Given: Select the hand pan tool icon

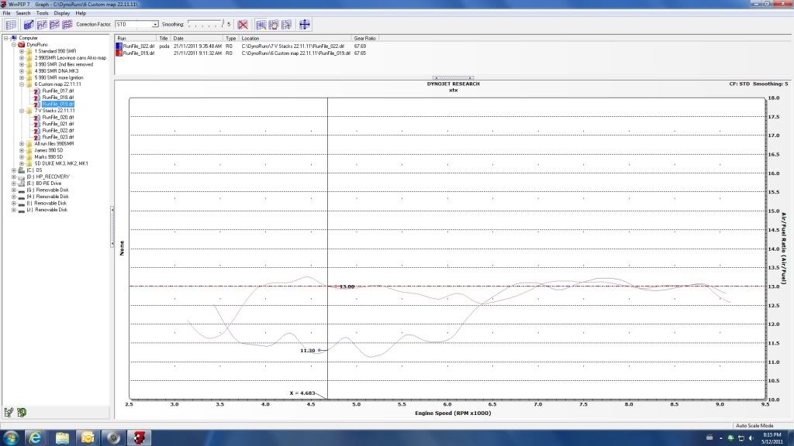Looking at the screenshot, I should [x=273, y=25].
